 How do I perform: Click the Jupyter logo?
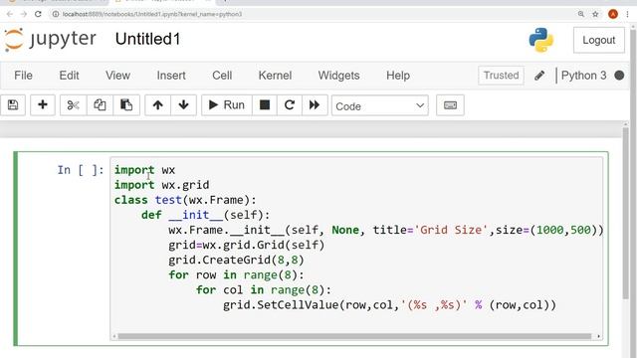coord(51,40)
